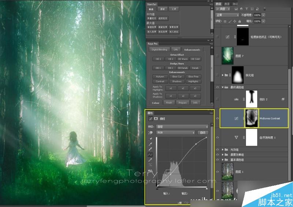The image size is (293, 207).
Task: Click the Autumn enhancement button
Action: click(160, 76)
